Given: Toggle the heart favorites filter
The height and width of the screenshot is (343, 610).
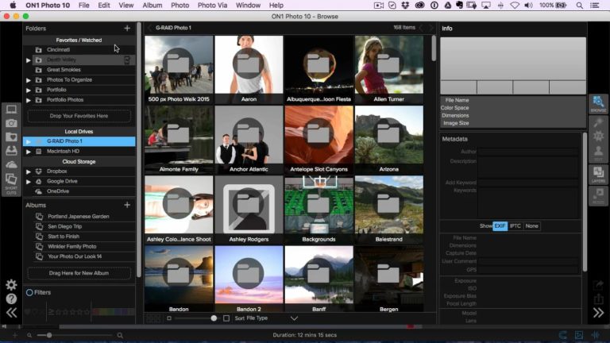Looking at the screenshot, I should 28,312.
